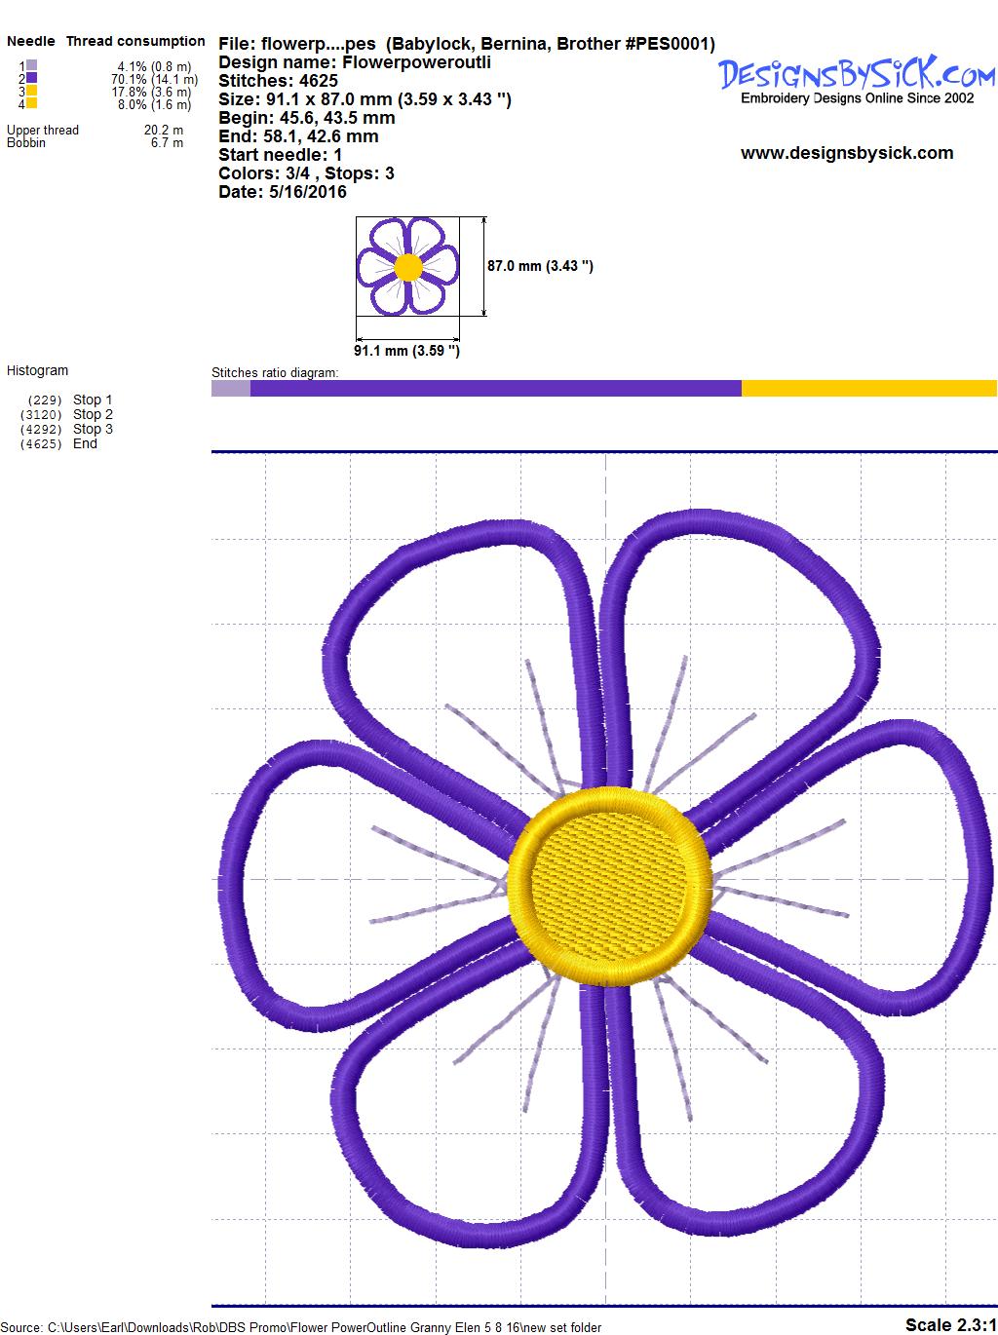Click the DesignsBySick.com logo
The image size is (998, 1335).
tap(857, 74)
